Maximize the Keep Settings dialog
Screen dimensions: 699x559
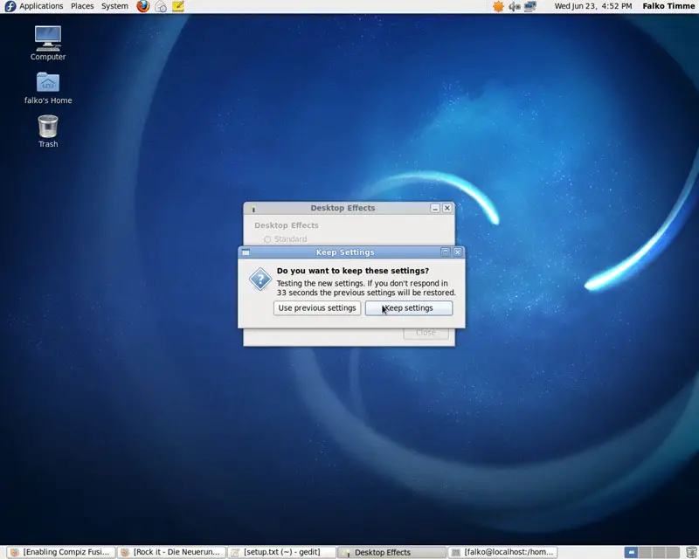click(445, 252)
